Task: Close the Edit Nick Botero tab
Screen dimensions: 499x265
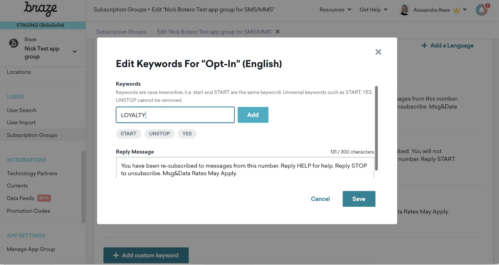Action: (278, 31)
